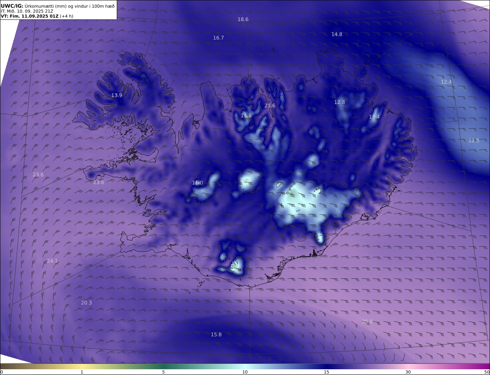Click the colorbar tick label 50
This screenshot has height=375, width=490.
[487, 372]
